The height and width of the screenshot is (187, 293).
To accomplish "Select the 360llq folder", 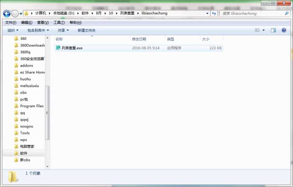I will tap(25, 52).
